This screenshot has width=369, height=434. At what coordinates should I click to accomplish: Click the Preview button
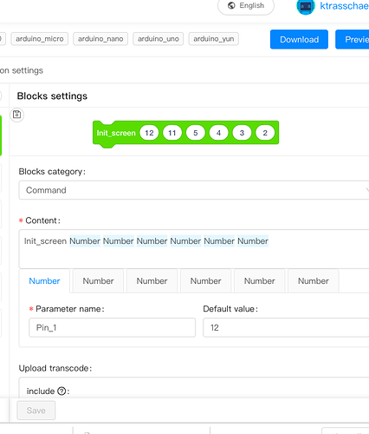[353, 39]
